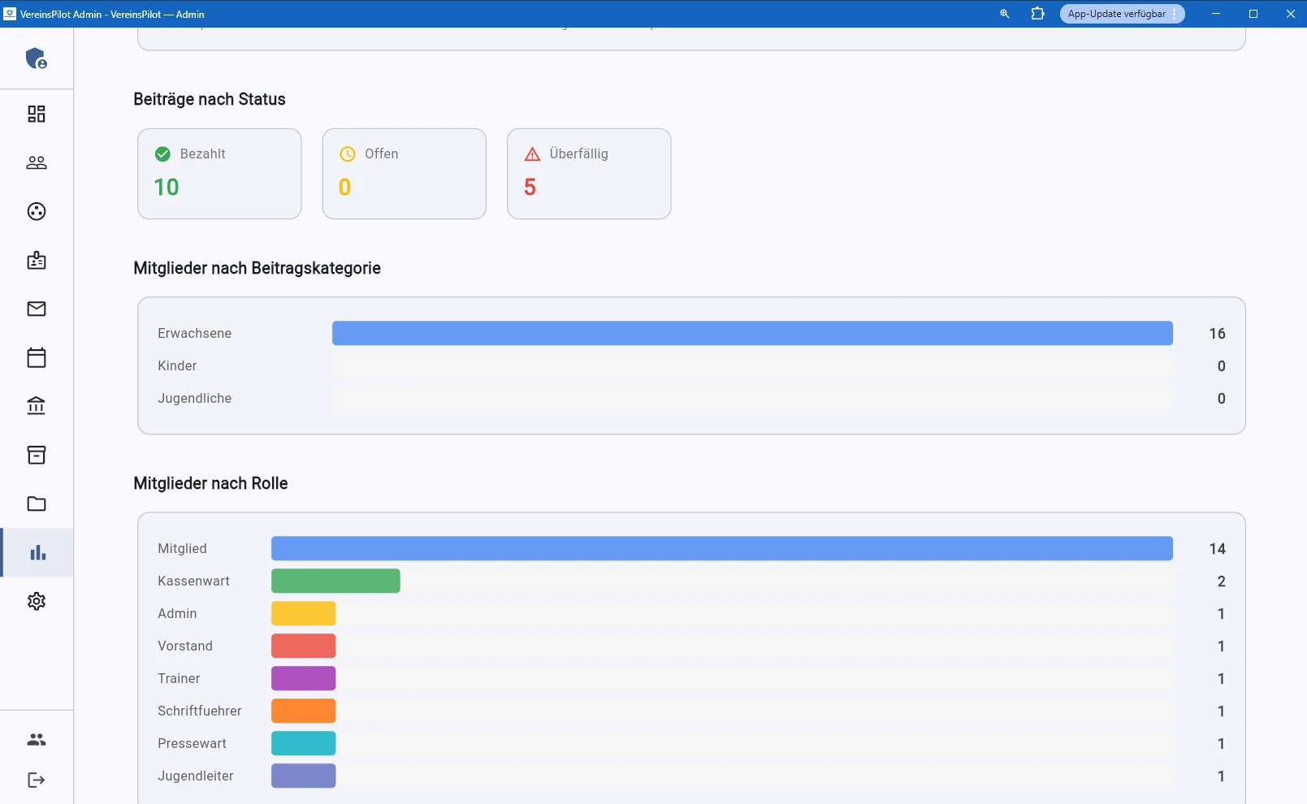Screen dimensions: 1307x804
Task: Open the Dashboard overview
Action: (x=36, y=114)
